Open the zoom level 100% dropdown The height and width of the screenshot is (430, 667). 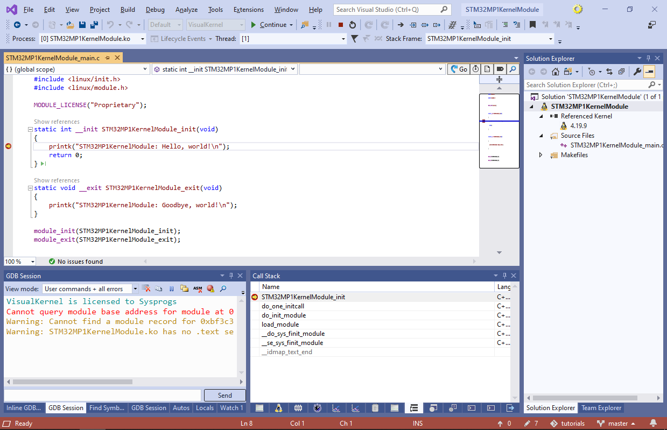click(x=33, y=262)
